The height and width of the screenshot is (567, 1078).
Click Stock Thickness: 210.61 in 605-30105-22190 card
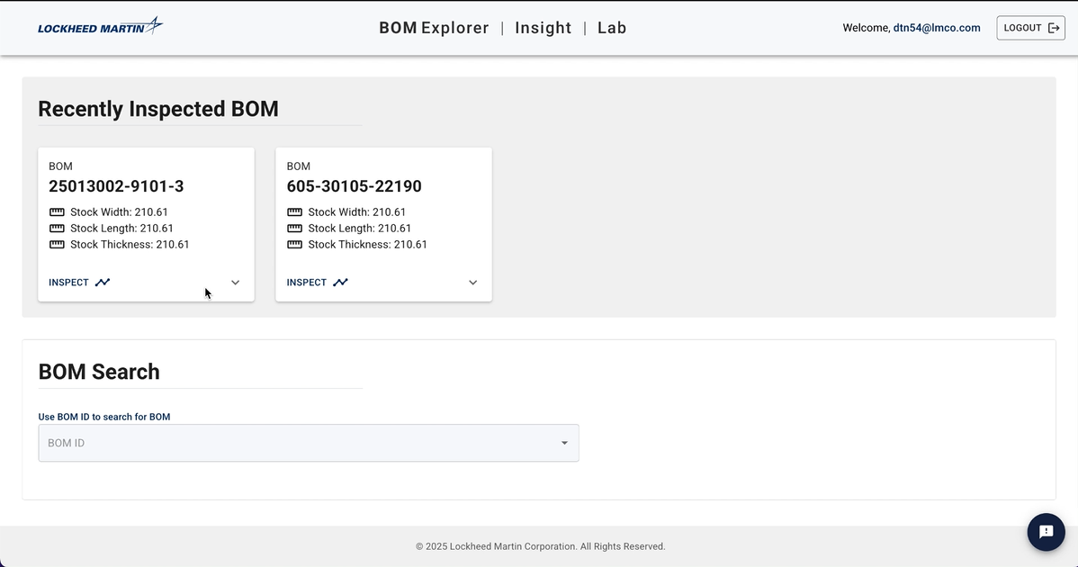[x=368, y=244]
